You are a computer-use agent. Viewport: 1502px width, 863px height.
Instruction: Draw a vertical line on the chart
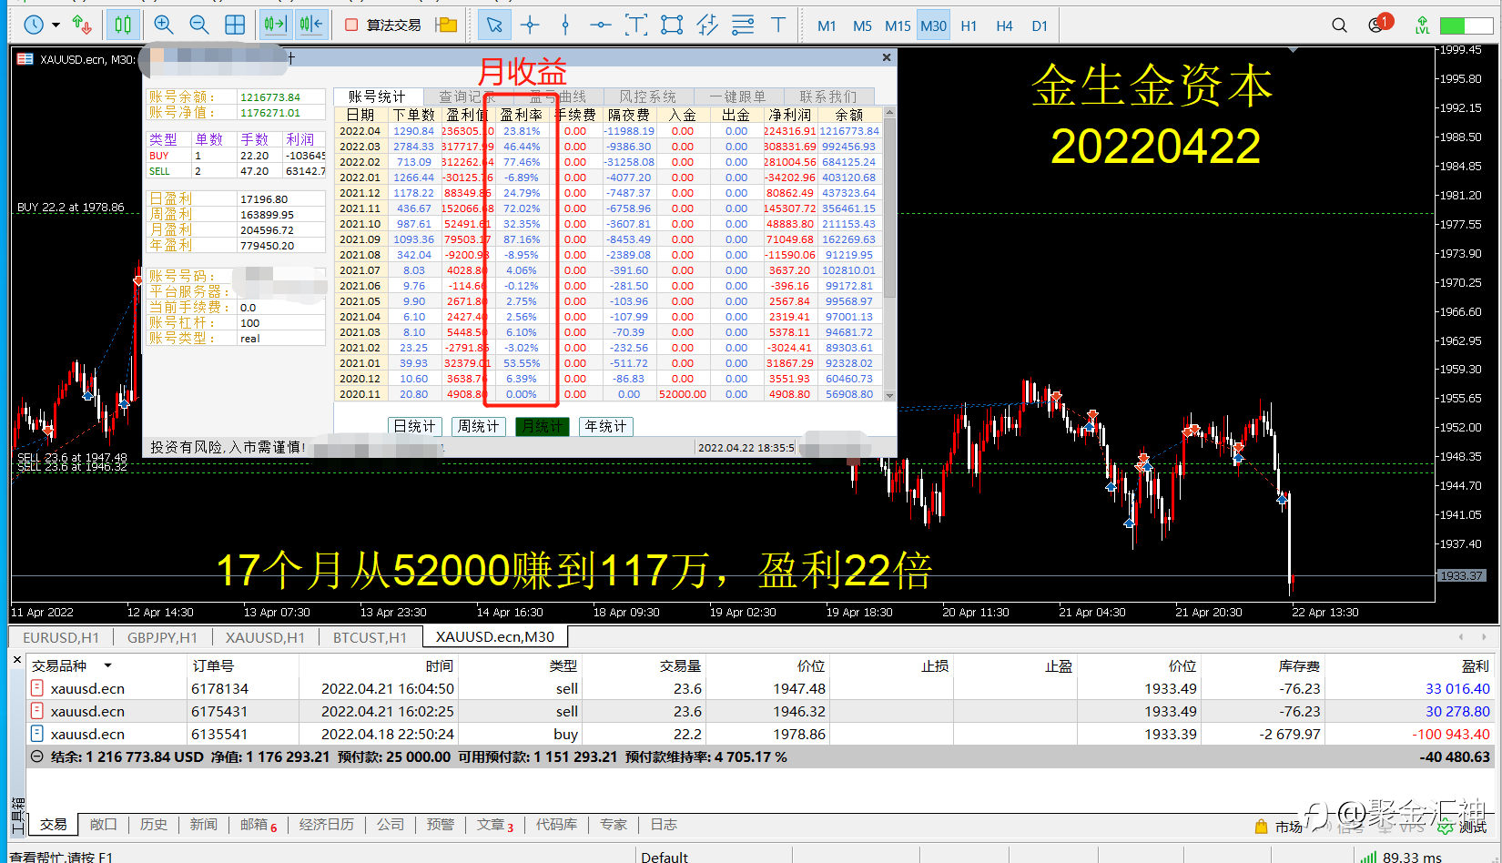565,25
